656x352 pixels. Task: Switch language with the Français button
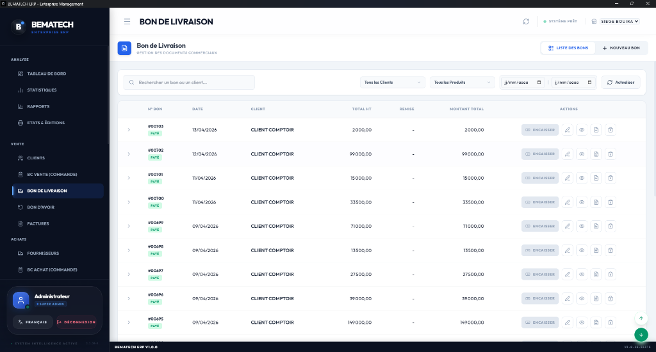point(33,323)
